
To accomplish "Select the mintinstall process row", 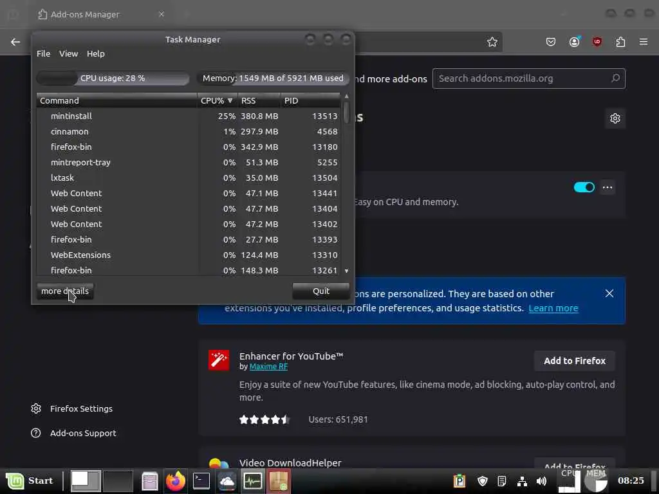I will (x=189, y=116).
